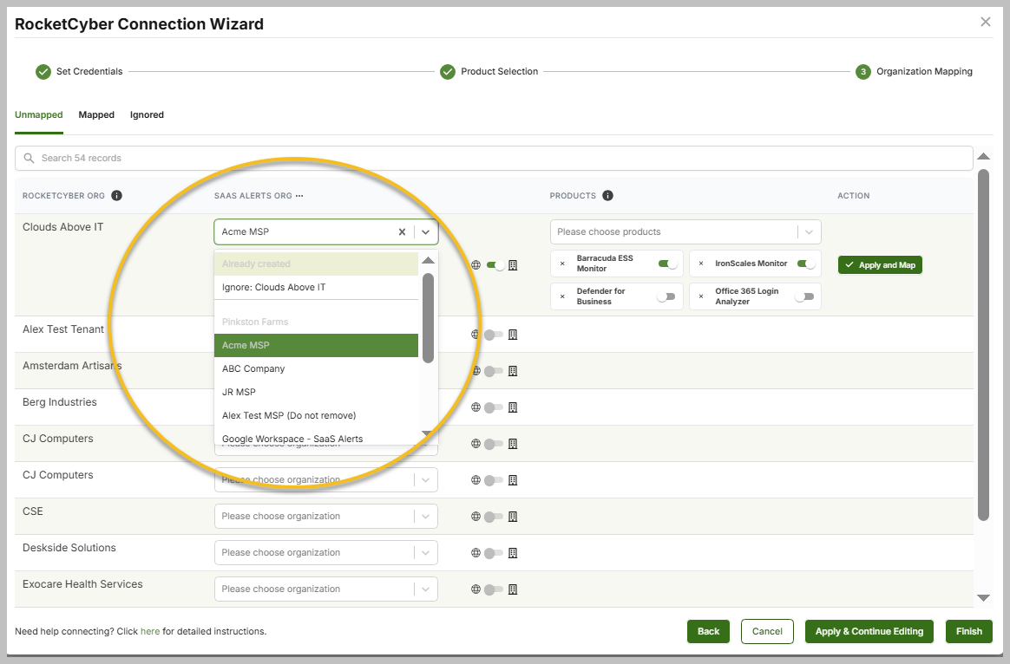Enable the Defender for Business toggle

pos(666,296)
